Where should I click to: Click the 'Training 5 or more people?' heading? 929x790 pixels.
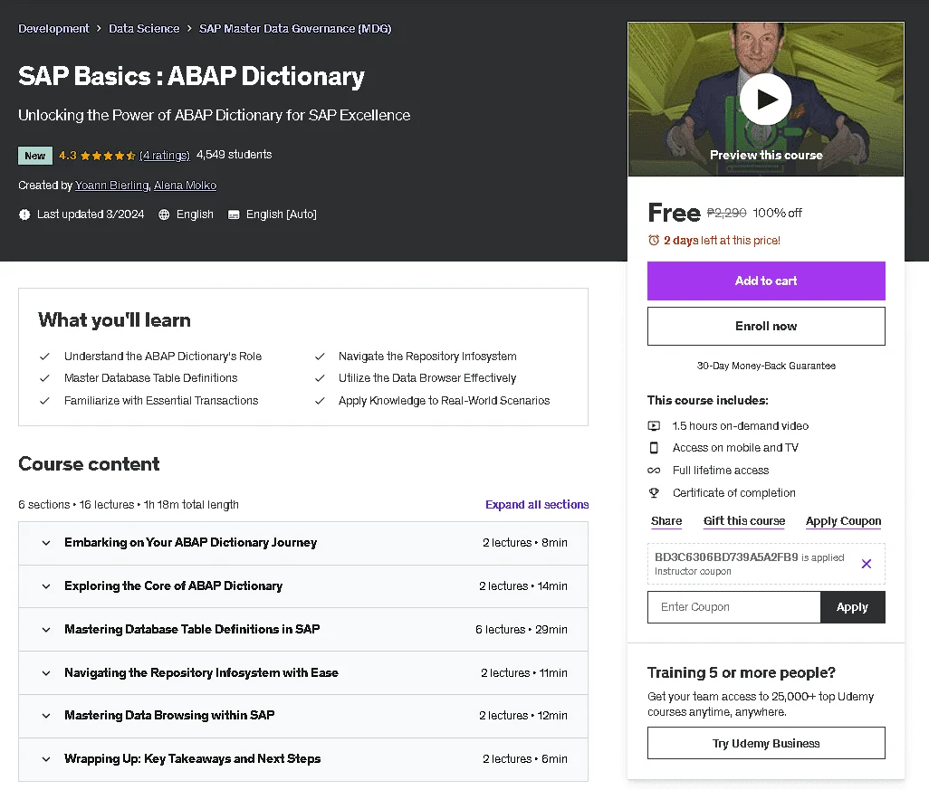[x=742, y=673]
